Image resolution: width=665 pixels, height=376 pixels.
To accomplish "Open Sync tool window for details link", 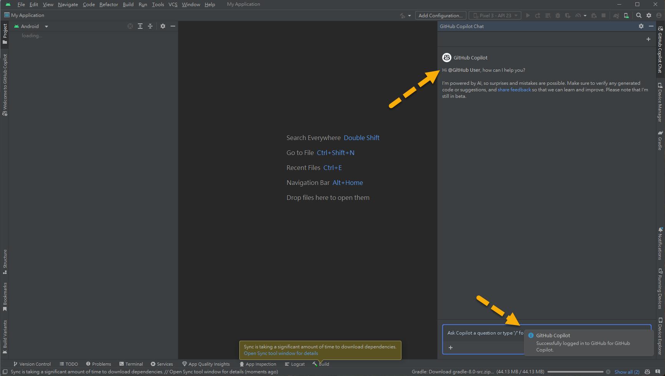I will click(x=281, y=353).
